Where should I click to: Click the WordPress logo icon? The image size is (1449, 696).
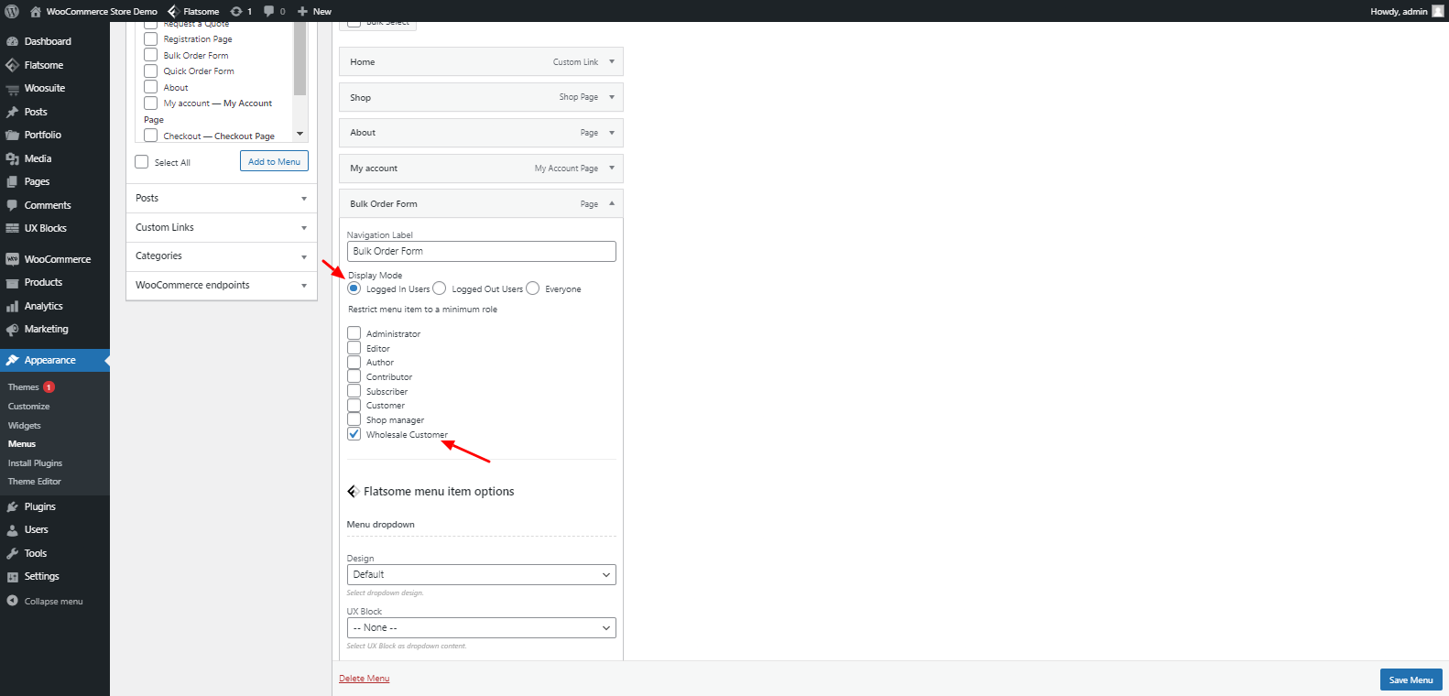[x=12, y=11]
